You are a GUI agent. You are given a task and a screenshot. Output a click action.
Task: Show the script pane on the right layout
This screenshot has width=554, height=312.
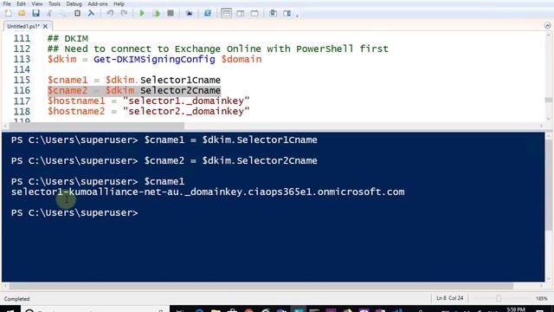point(241,14)
